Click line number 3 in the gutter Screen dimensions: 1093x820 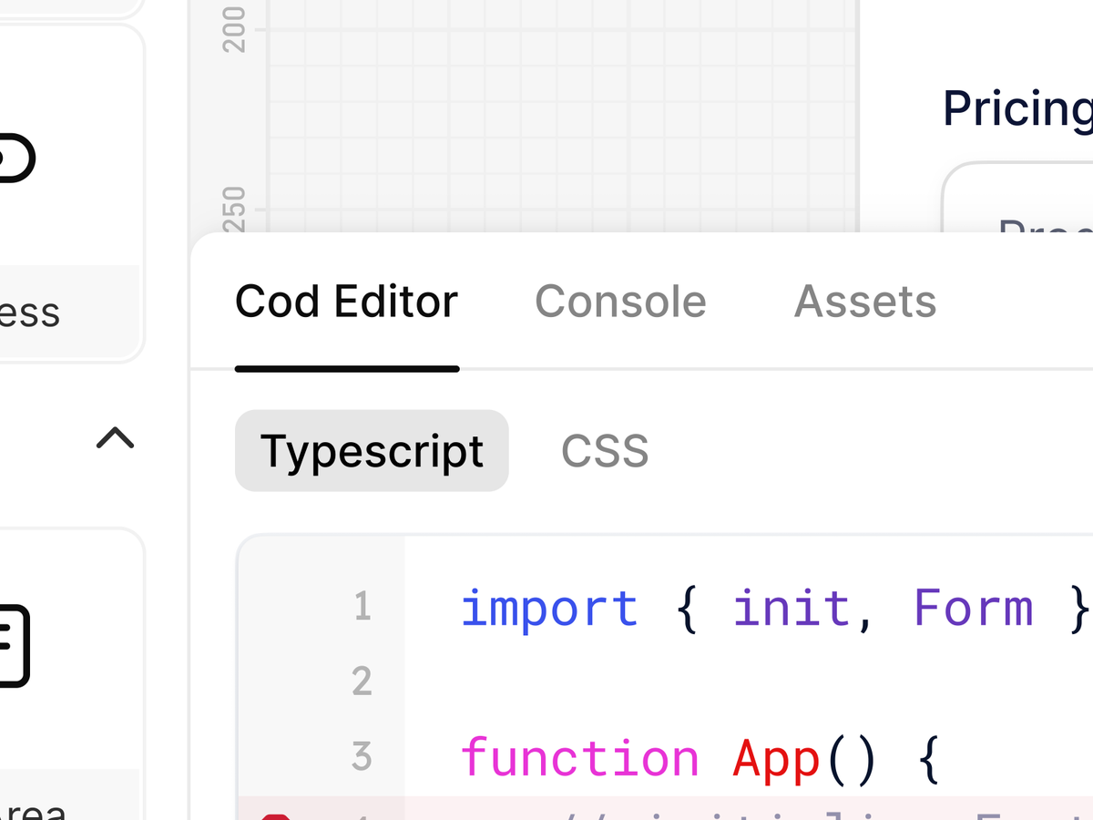tap(363, 756)
